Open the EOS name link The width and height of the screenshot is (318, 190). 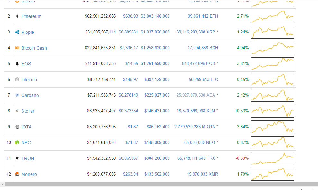tap(26, 64)
